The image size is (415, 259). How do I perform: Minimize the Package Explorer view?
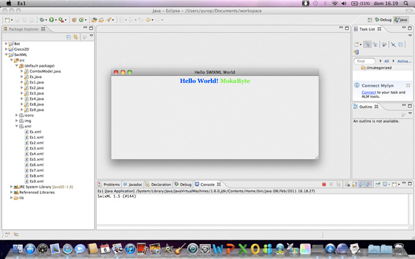pyautogui.click(x=85, y=27)
